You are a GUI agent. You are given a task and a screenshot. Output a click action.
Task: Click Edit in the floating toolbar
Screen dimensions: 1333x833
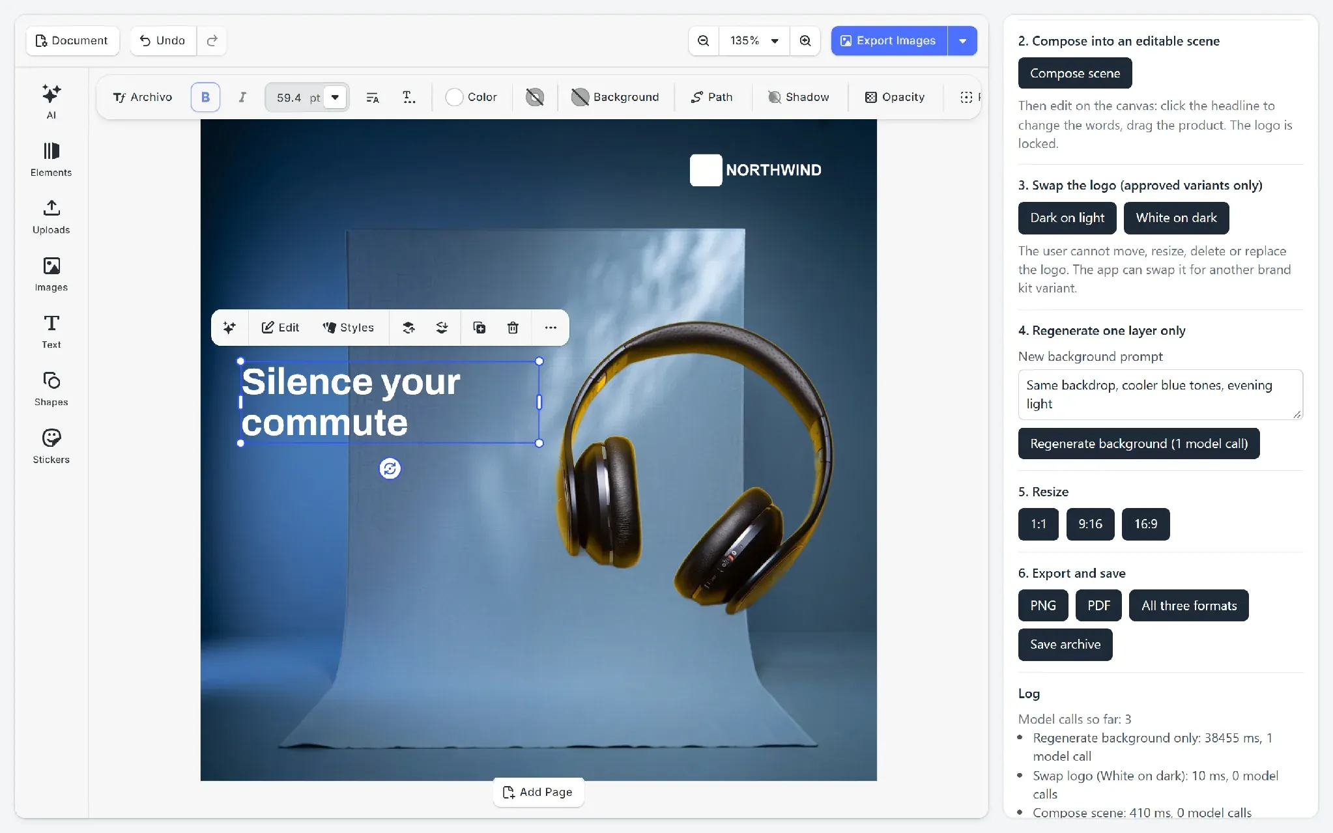pos(280,328)
